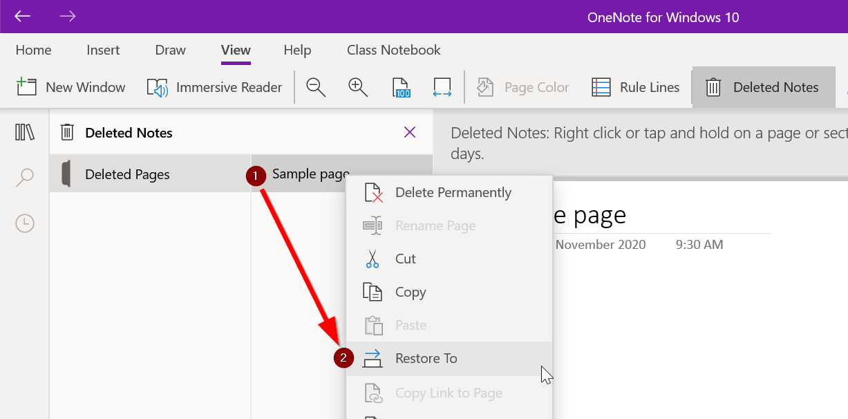Image resolution: width=848 pixels, height=419 pixels.
Task: Go back with the left arrow
Action: coord(22,16)
